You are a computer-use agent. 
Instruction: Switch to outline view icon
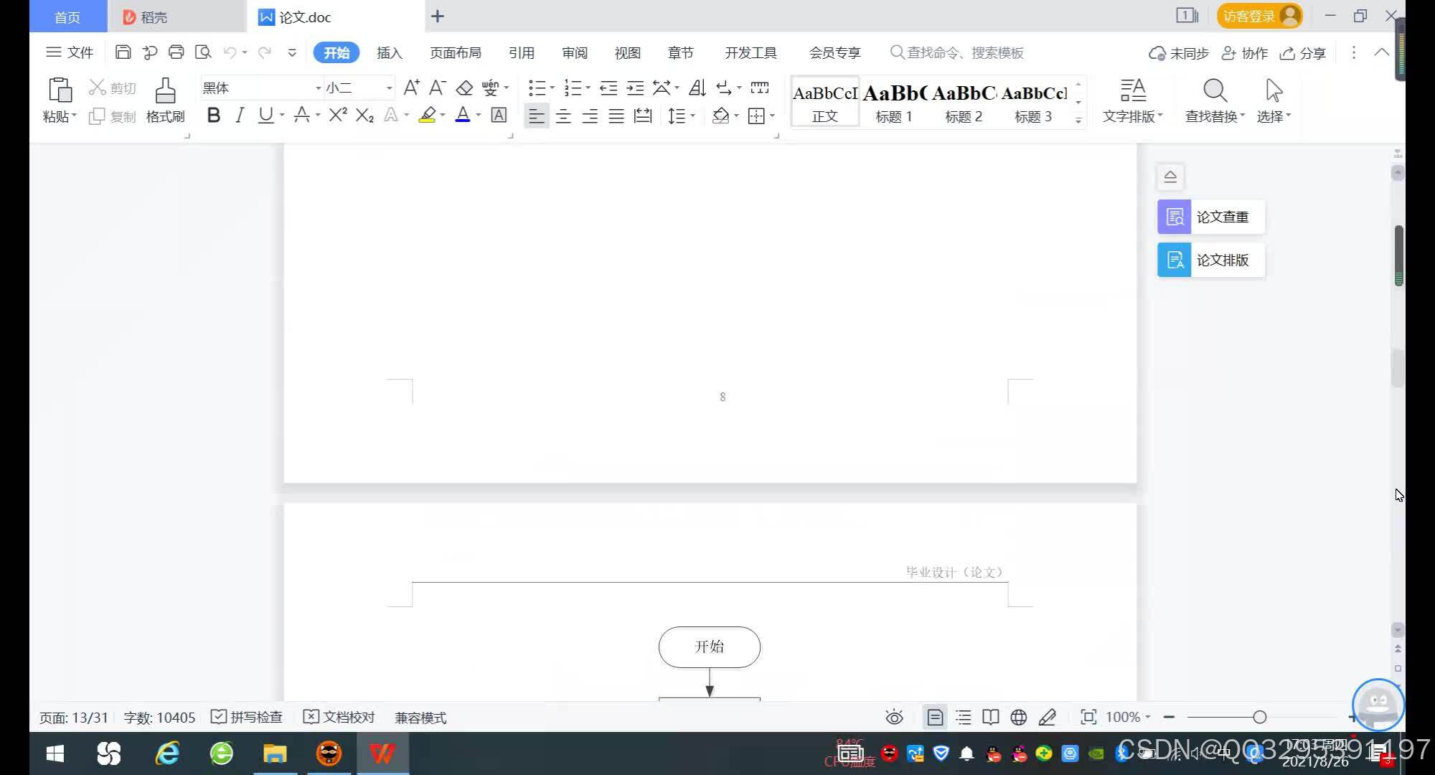963,717
